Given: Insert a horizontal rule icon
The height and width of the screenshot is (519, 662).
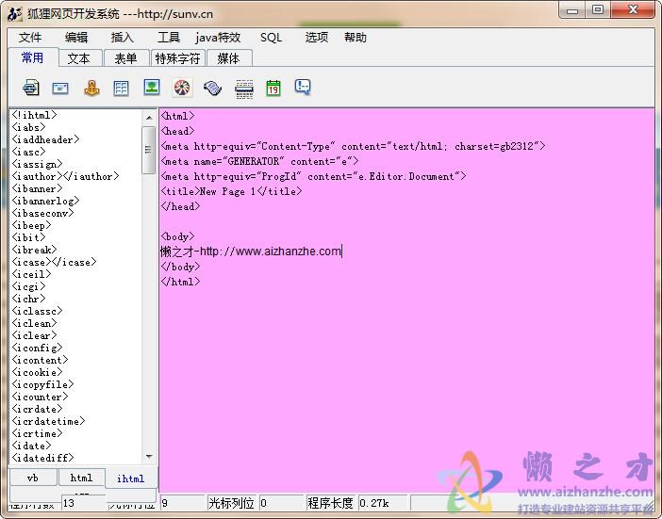Looking at the screenshot, I should 244,89.
